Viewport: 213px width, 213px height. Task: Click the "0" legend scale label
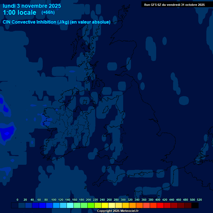pyautogui.click(x=17, y=200)
